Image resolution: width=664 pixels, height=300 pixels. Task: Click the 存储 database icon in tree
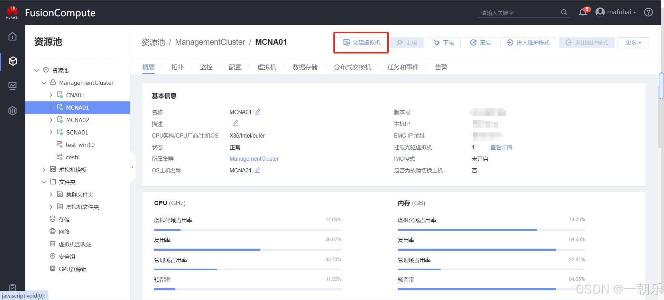tap(53, 219)
